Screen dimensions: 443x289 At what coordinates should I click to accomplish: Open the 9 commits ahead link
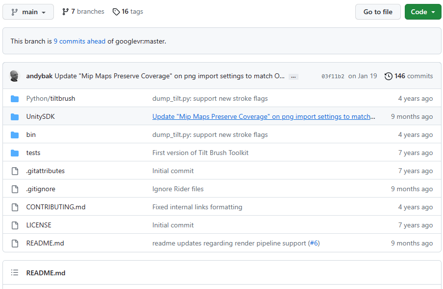pos(79,42)
